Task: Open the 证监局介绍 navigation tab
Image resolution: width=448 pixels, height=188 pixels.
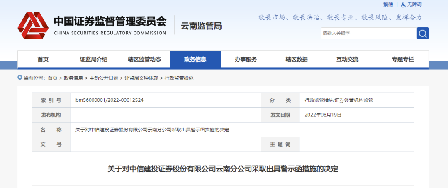Action: pyautogui.click(x=94, y=59)
